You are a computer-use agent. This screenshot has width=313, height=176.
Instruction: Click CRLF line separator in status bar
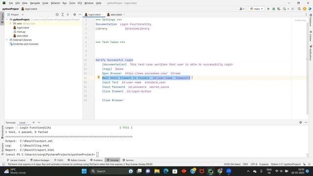click(x=246, y=164)
